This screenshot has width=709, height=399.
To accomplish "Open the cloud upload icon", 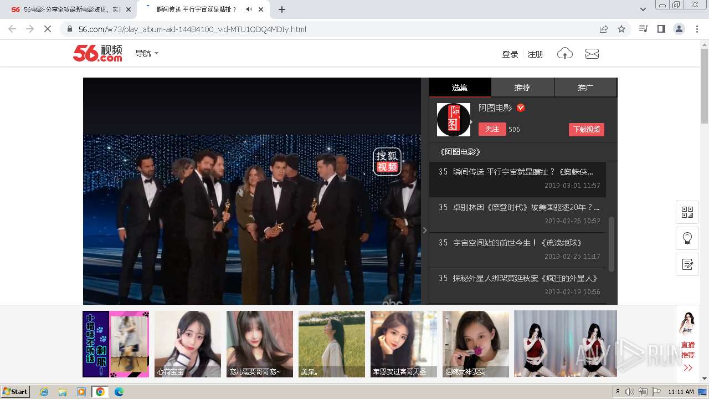I will [x=564, y=54].
